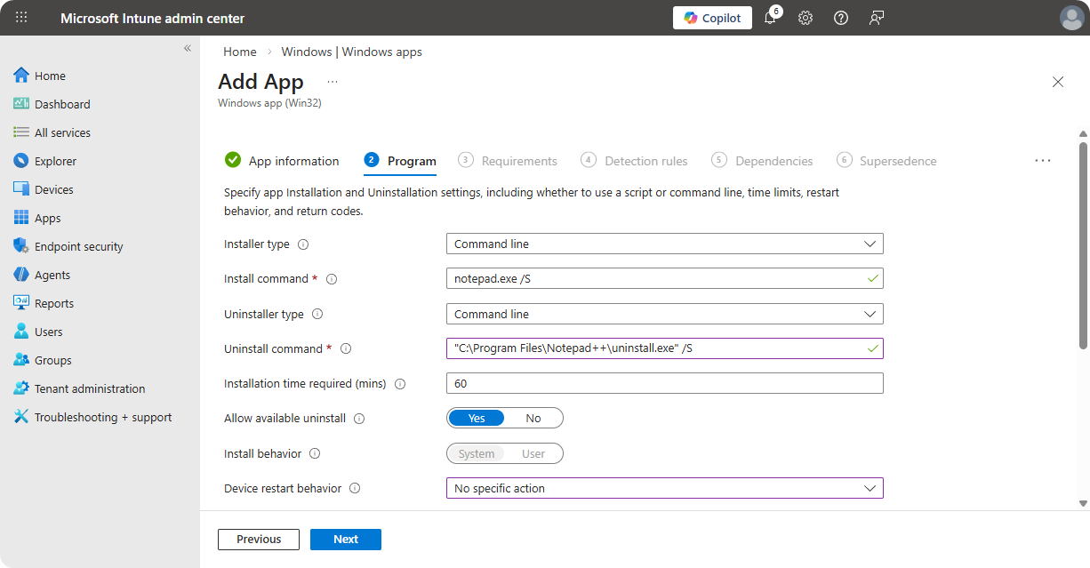Image resolution: width=1090 pixels, height=568 pixels.
Task: Expand the Uninstaller type dropdown
Action: (x=664, y=315)
